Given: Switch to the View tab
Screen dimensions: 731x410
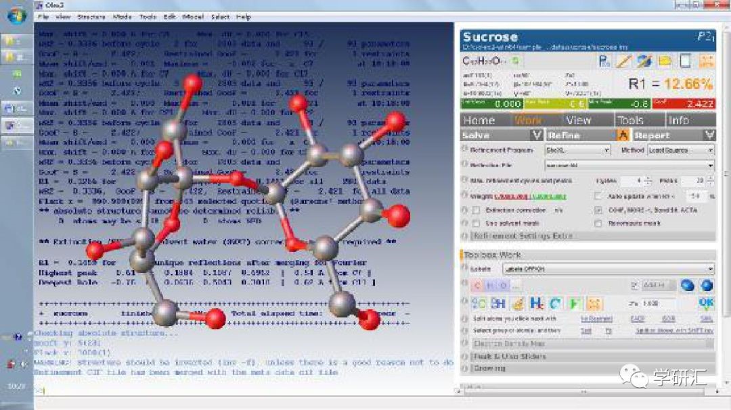Looking at the screenshot, I should [x=578, y=120].
